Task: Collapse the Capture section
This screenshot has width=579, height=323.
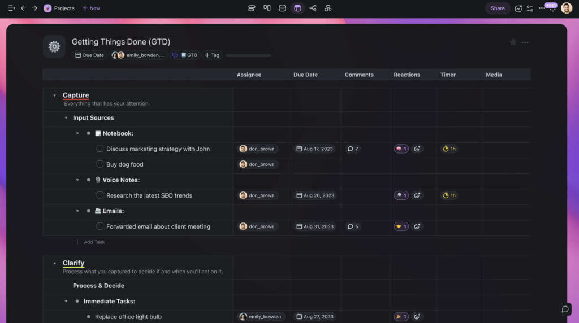Action: [x=55, y=95]
